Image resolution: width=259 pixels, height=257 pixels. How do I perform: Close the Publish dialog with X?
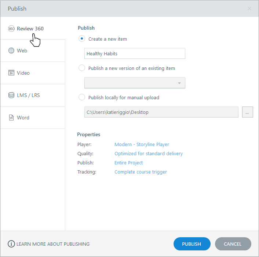(x=249, y=8)
